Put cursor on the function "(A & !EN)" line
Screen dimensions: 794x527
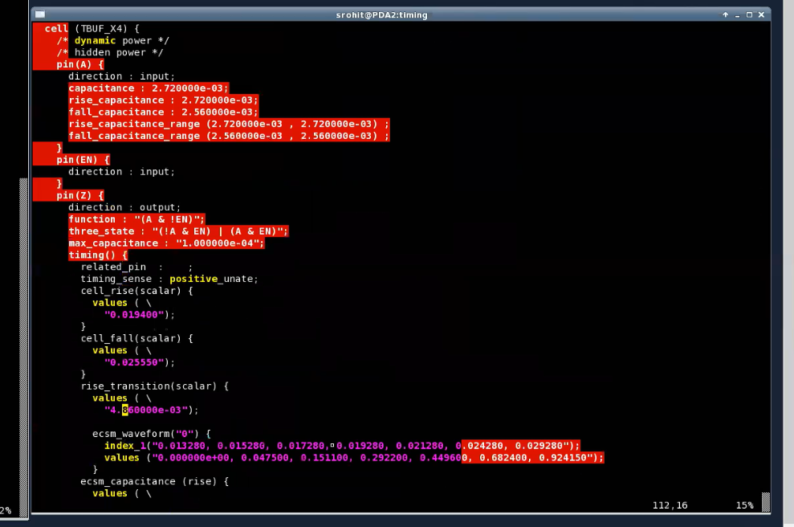coord(136,219)
